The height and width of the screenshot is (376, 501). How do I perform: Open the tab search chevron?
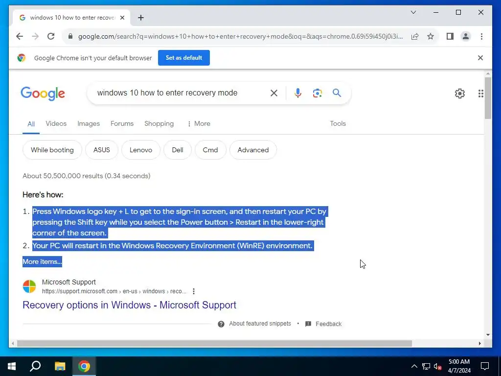pos(413,12)
